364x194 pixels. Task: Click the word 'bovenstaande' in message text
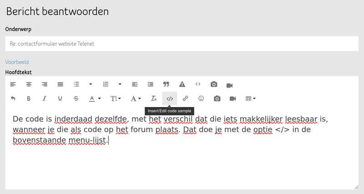click(40, 140)
